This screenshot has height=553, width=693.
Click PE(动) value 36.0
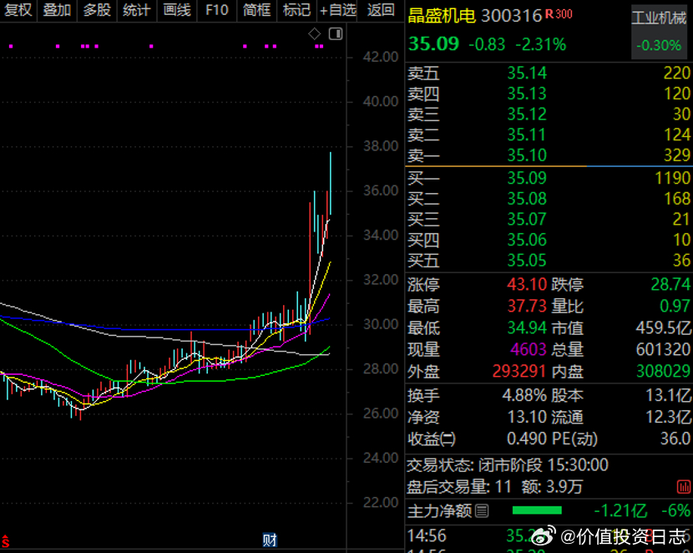click(675, 439)
